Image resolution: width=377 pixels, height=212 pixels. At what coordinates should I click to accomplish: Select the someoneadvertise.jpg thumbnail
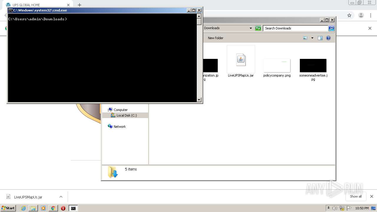313,65
